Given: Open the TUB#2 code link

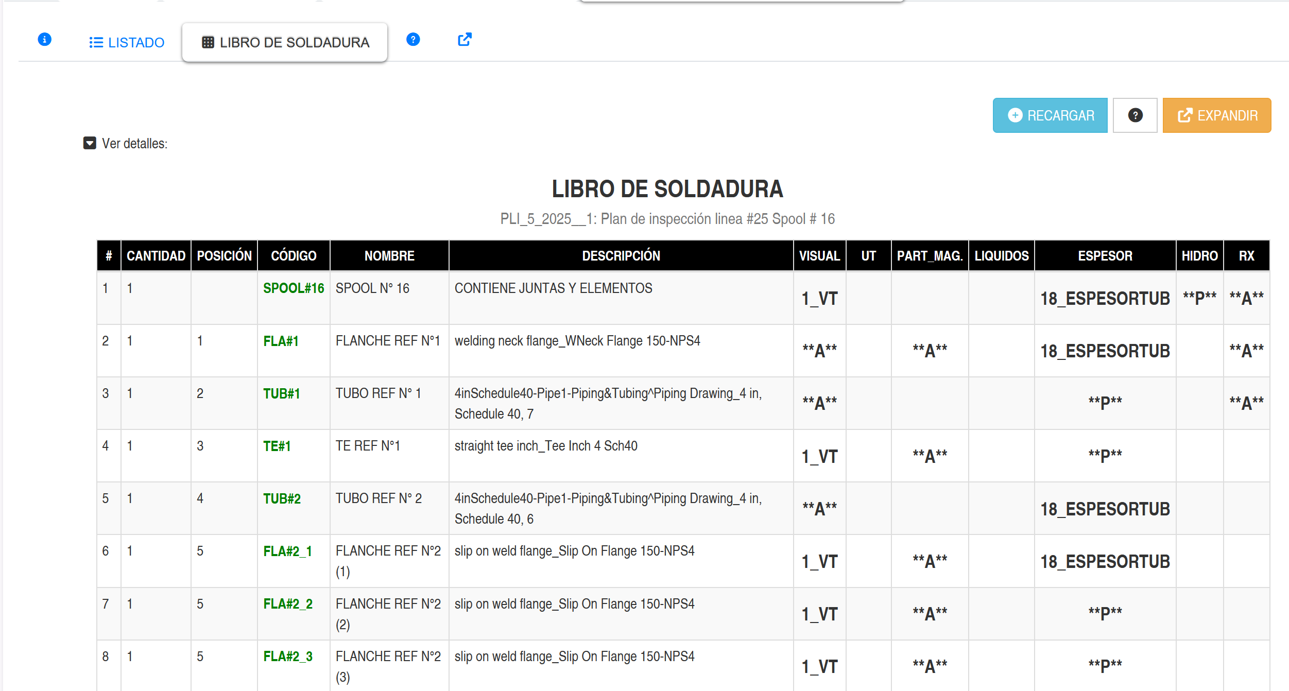Looking at the screenshot, I should [282, 499].
